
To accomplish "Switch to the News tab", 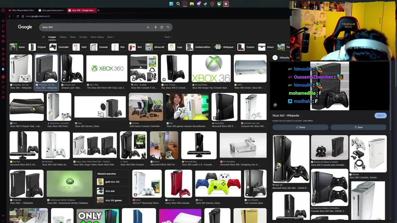I will click(x=73, y=37).
